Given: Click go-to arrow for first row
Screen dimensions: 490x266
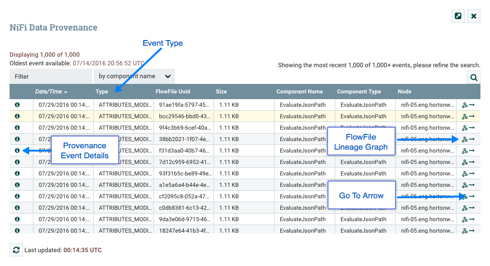Looking at the screenshot, I should pos(472,105).
